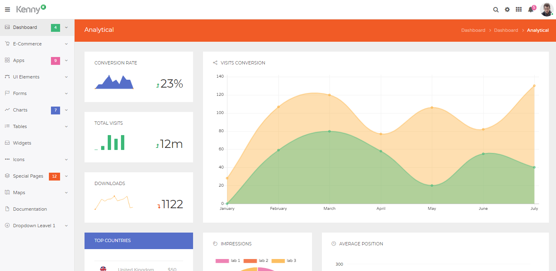
Task: Click the March data point on green line
Action: (329, 131)
